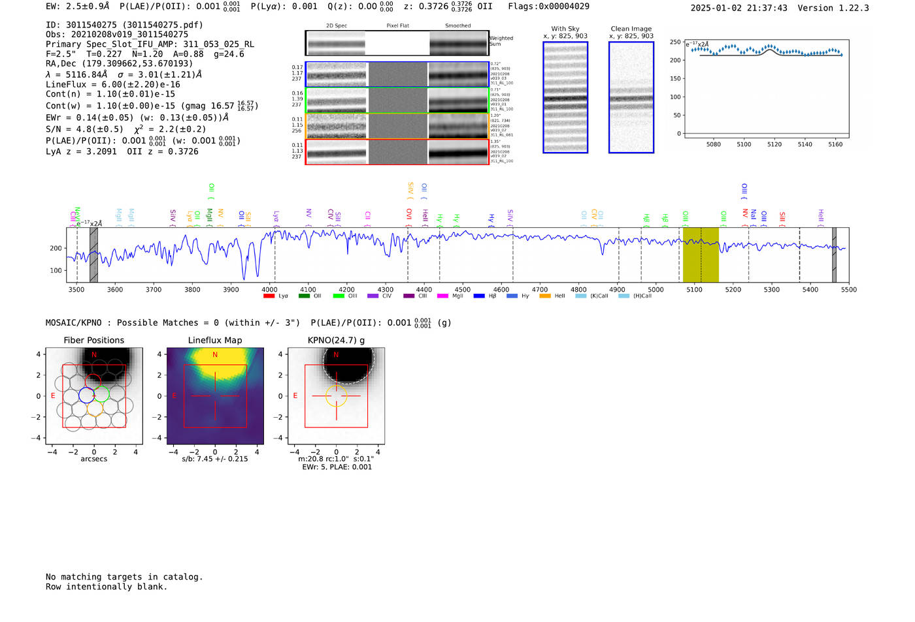The image size is (915, 622).
Task: Select the green-bordered fiber spectrum row
Action: click(x=397, y=101)
